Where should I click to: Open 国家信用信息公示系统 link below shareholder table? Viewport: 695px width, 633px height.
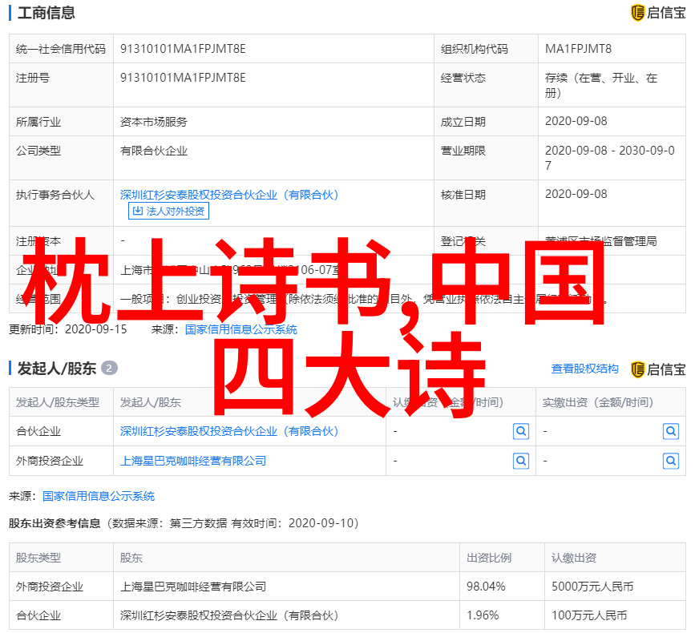(99, 496)
